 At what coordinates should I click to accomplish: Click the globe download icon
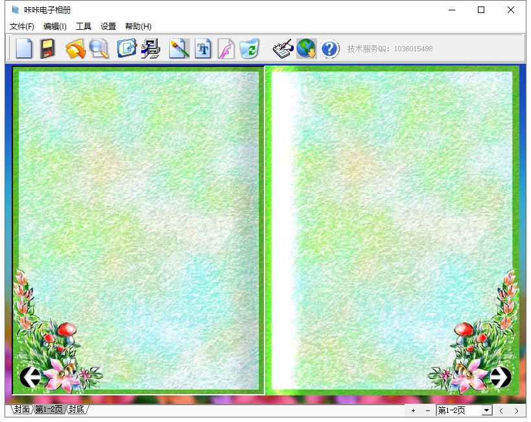(307, 49)
